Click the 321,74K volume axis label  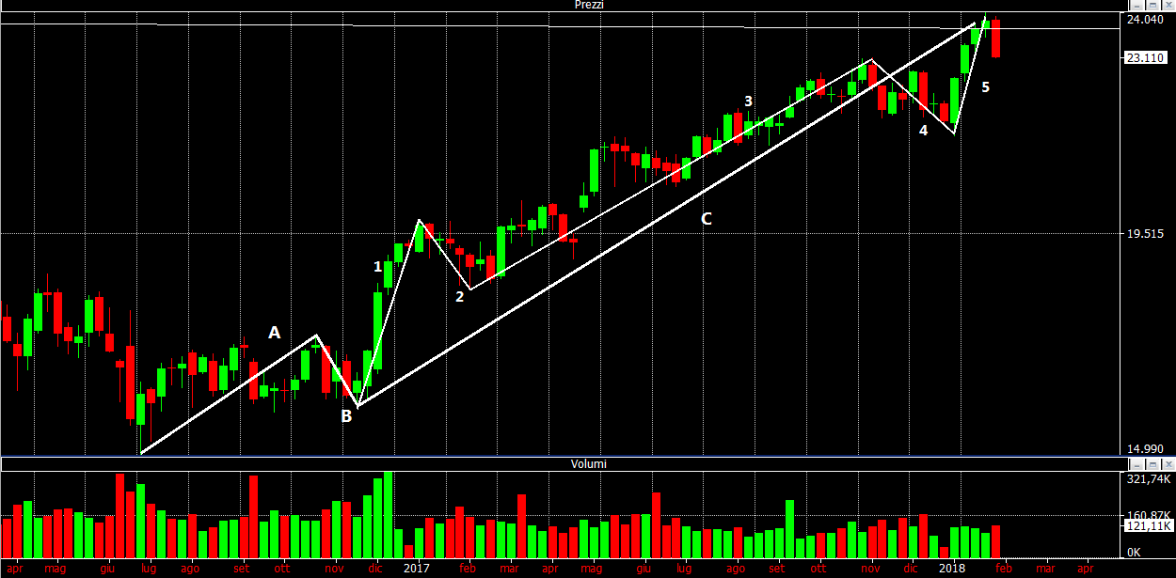(x=1148, y=479)
